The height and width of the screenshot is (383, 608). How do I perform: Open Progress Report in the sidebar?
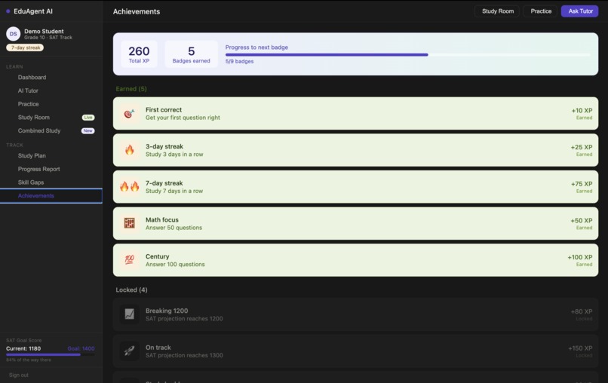pos(51,169)
